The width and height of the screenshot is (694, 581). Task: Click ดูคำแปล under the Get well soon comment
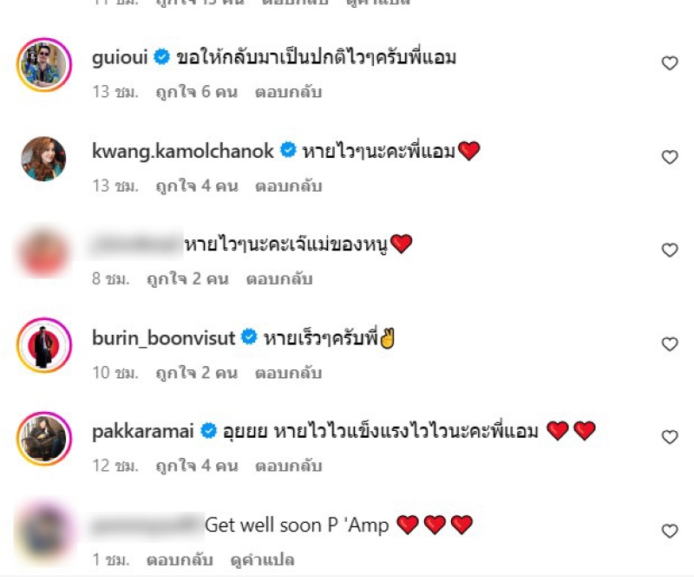[x=262, y=560]
